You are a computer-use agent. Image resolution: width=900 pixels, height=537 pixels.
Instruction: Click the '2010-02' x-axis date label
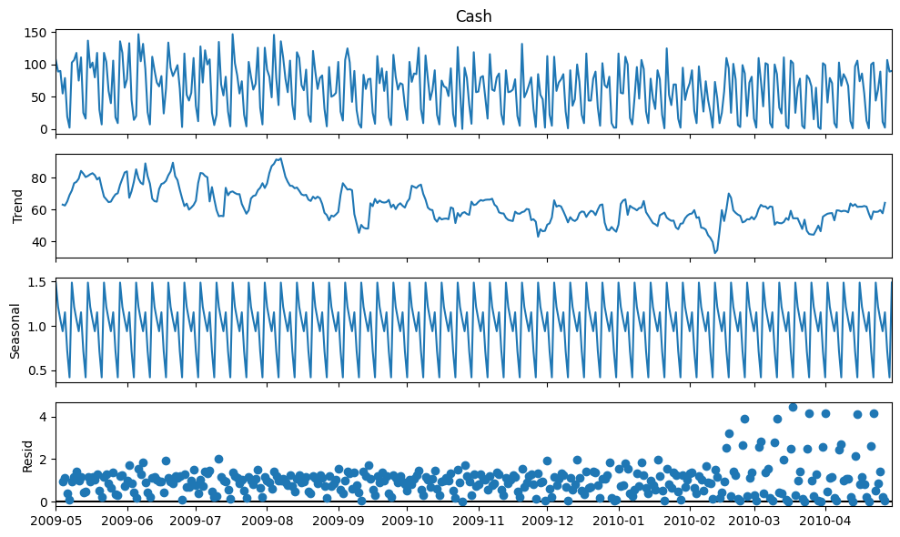pyautogui.click(x=690, y=522)
